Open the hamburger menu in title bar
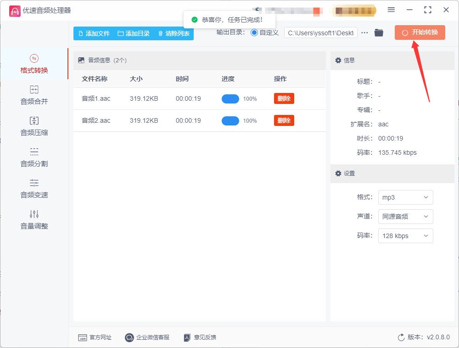This screenshot has height=348, width=459. [x=391, y=10]
